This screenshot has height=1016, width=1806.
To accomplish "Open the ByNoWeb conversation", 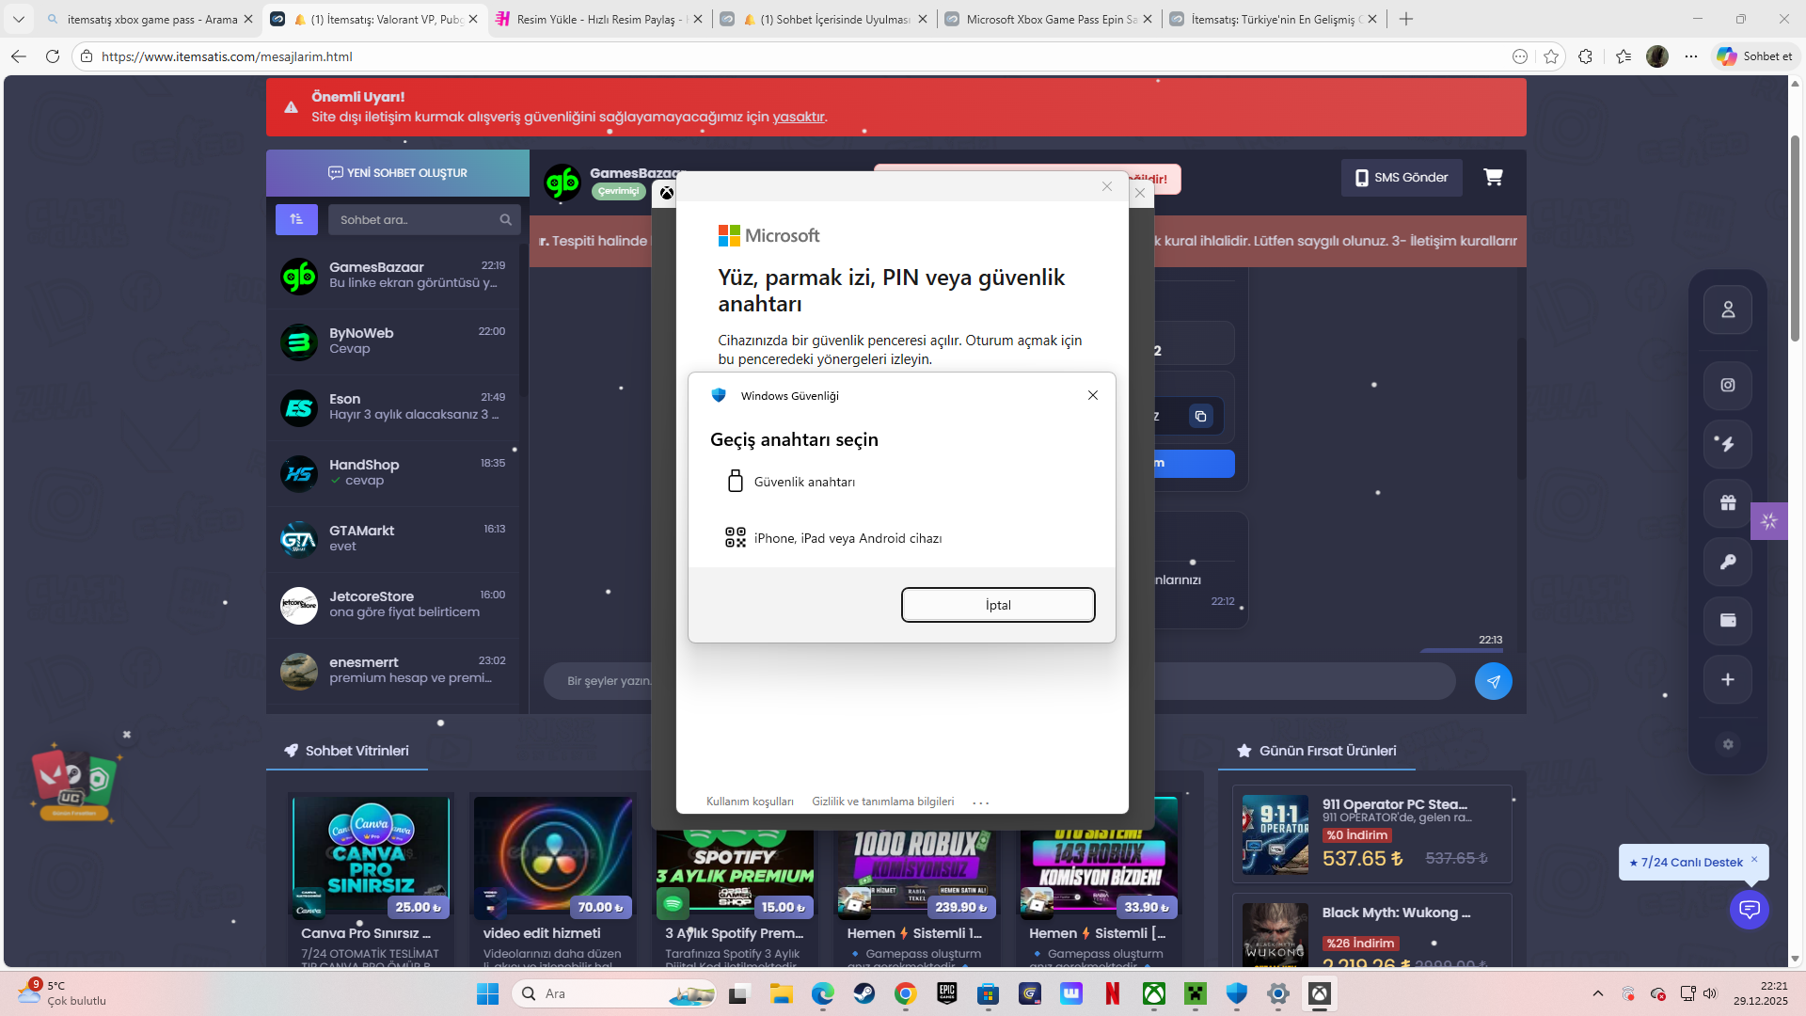I will pos(393,341).
